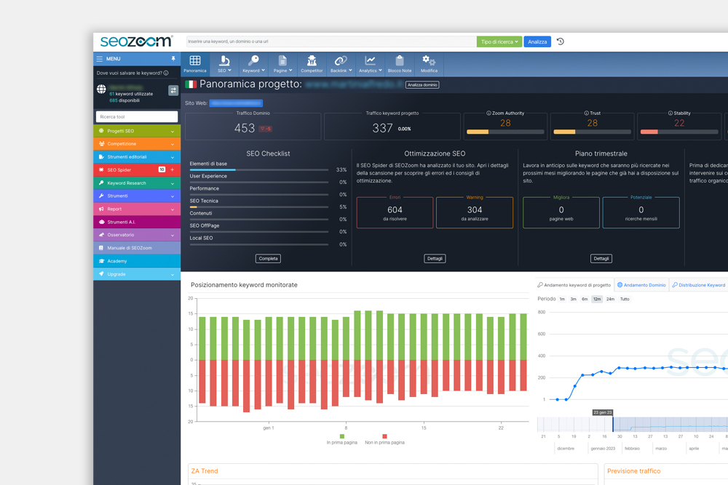Click the 'Analizza dominio' button
This screenshot has width=728, height=485.
422,85
